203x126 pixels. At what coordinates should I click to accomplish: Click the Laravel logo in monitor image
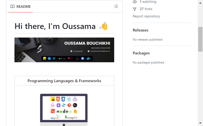tap(53, 111)
